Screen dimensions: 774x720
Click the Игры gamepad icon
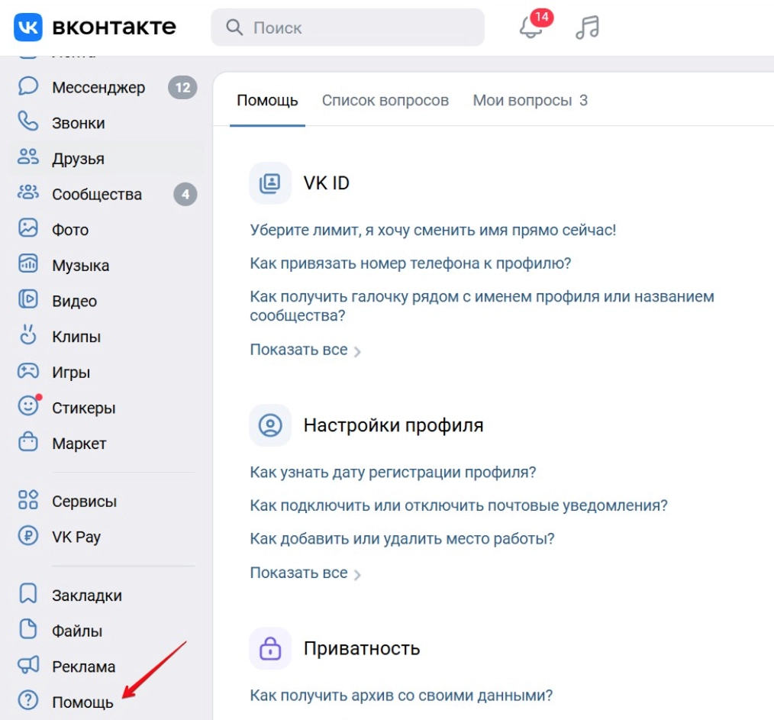point(28,371)
